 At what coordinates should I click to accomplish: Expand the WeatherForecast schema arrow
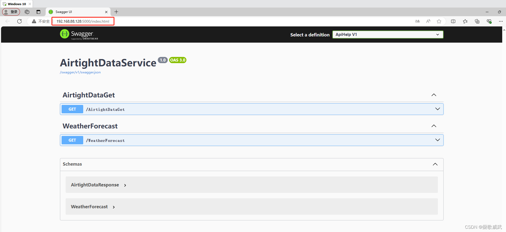point(114,207)
